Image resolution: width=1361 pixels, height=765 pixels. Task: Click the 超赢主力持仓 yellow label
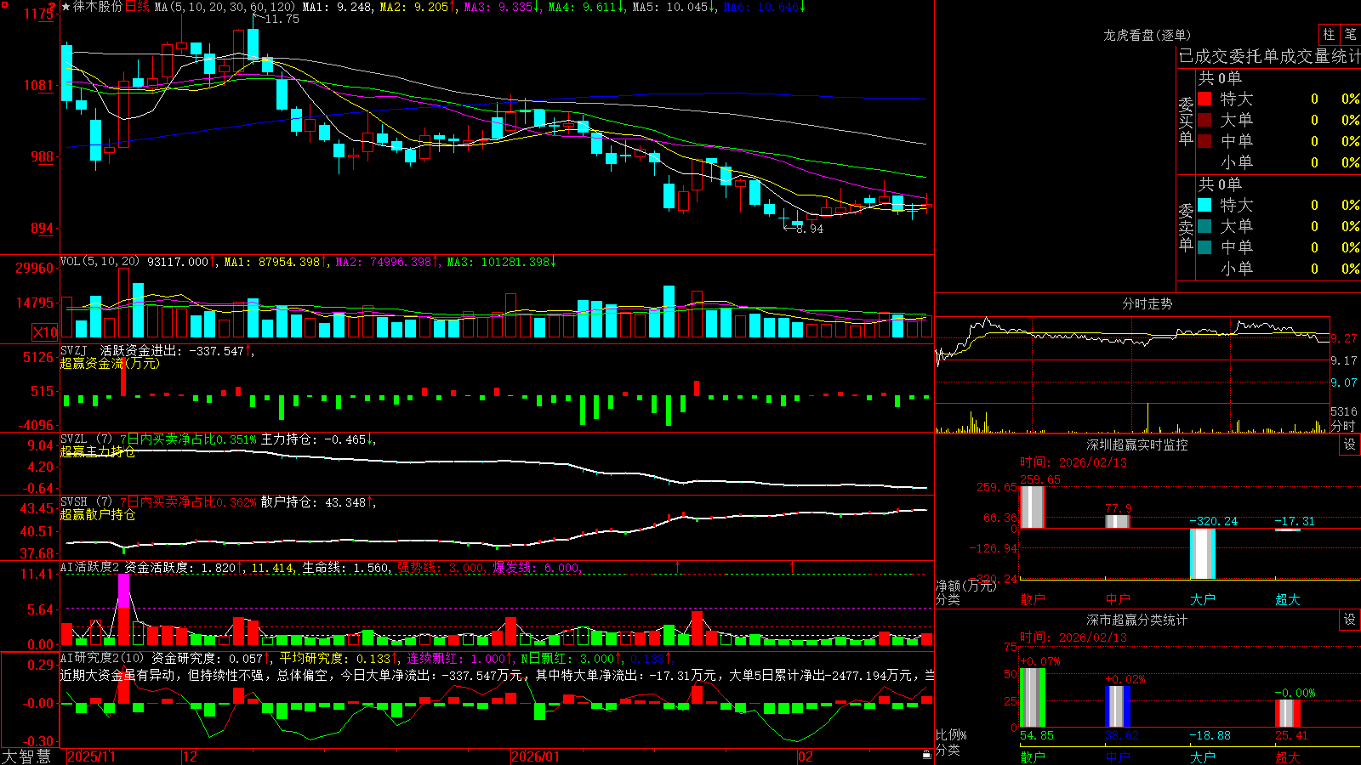[98, 451]
